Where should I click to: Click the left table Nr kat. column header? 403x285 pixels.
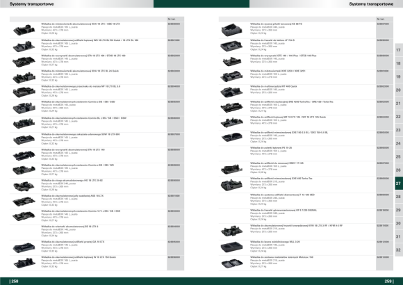coord(172,19)
